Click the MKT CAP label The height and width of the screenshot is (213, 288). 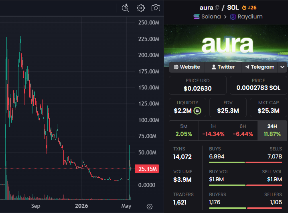click(x=268, y=103)
